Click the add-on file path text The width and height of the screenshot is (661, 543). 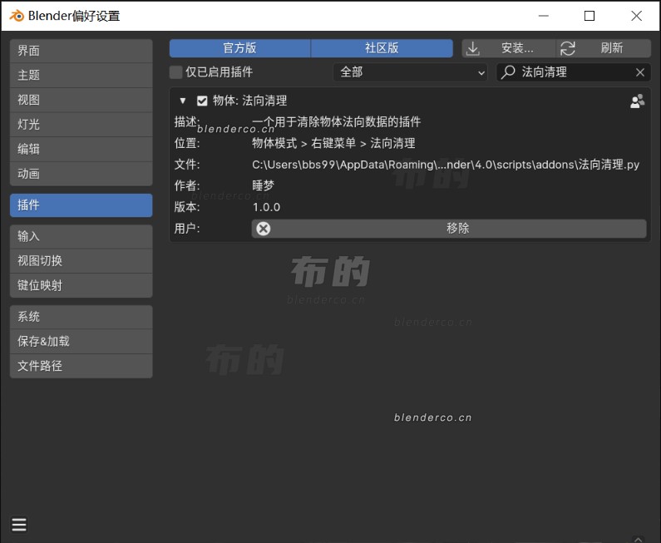(x=446, y=165)
